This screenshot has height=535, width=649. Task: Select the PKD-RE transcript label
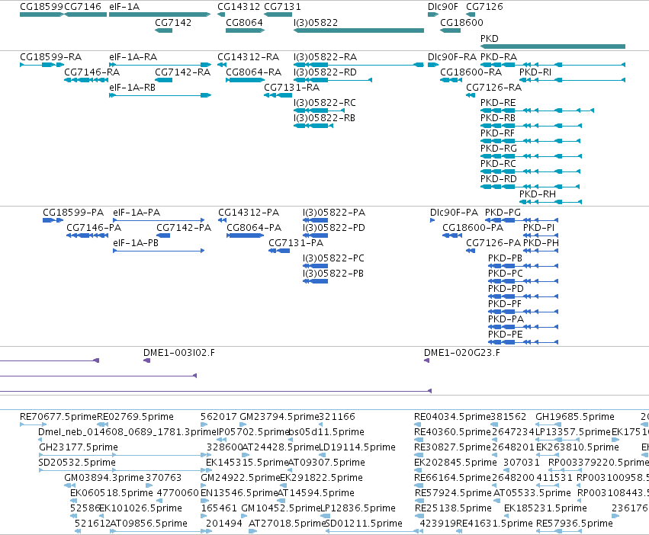(x=498, y=103)
